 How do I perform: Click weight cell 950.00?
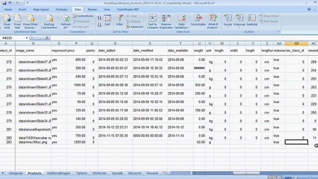point(199,85)
